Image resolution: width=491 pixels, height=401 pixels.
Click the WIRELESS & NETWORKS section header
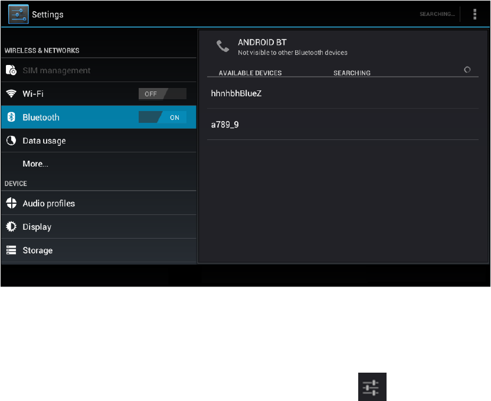click(x=42, y=50)
